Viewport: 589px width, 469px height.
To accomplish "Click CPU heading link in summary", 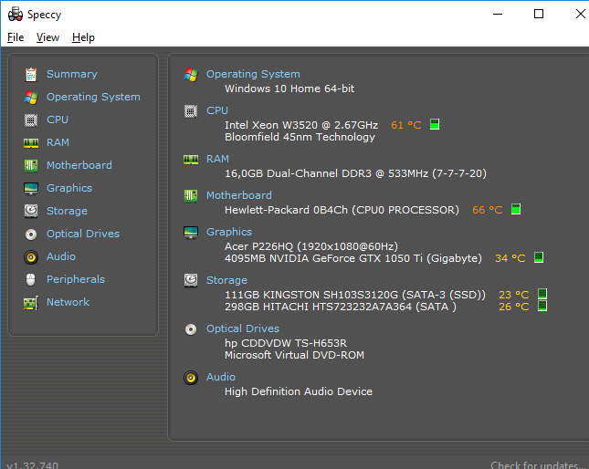I will pyautogui.click(x=217, y=110).
